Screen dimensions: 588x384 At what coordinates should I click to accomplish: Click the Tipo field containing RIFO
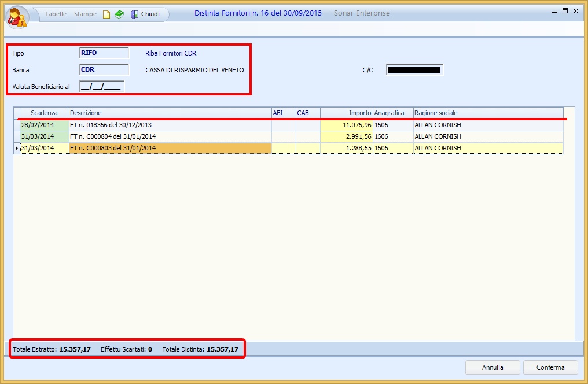104,53
